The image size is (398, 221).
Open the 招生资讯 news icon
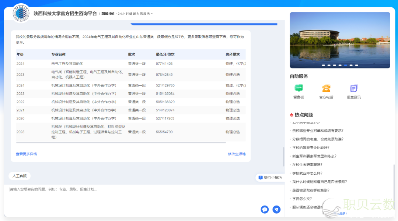click(x=353, y=88)
